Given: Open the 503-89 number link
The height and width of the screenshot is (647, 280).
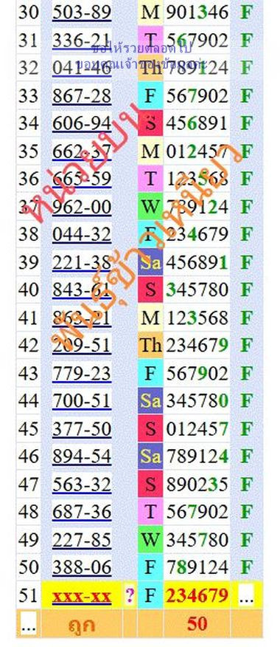Looking at the screenshot, I should click(x=82, y=13).
